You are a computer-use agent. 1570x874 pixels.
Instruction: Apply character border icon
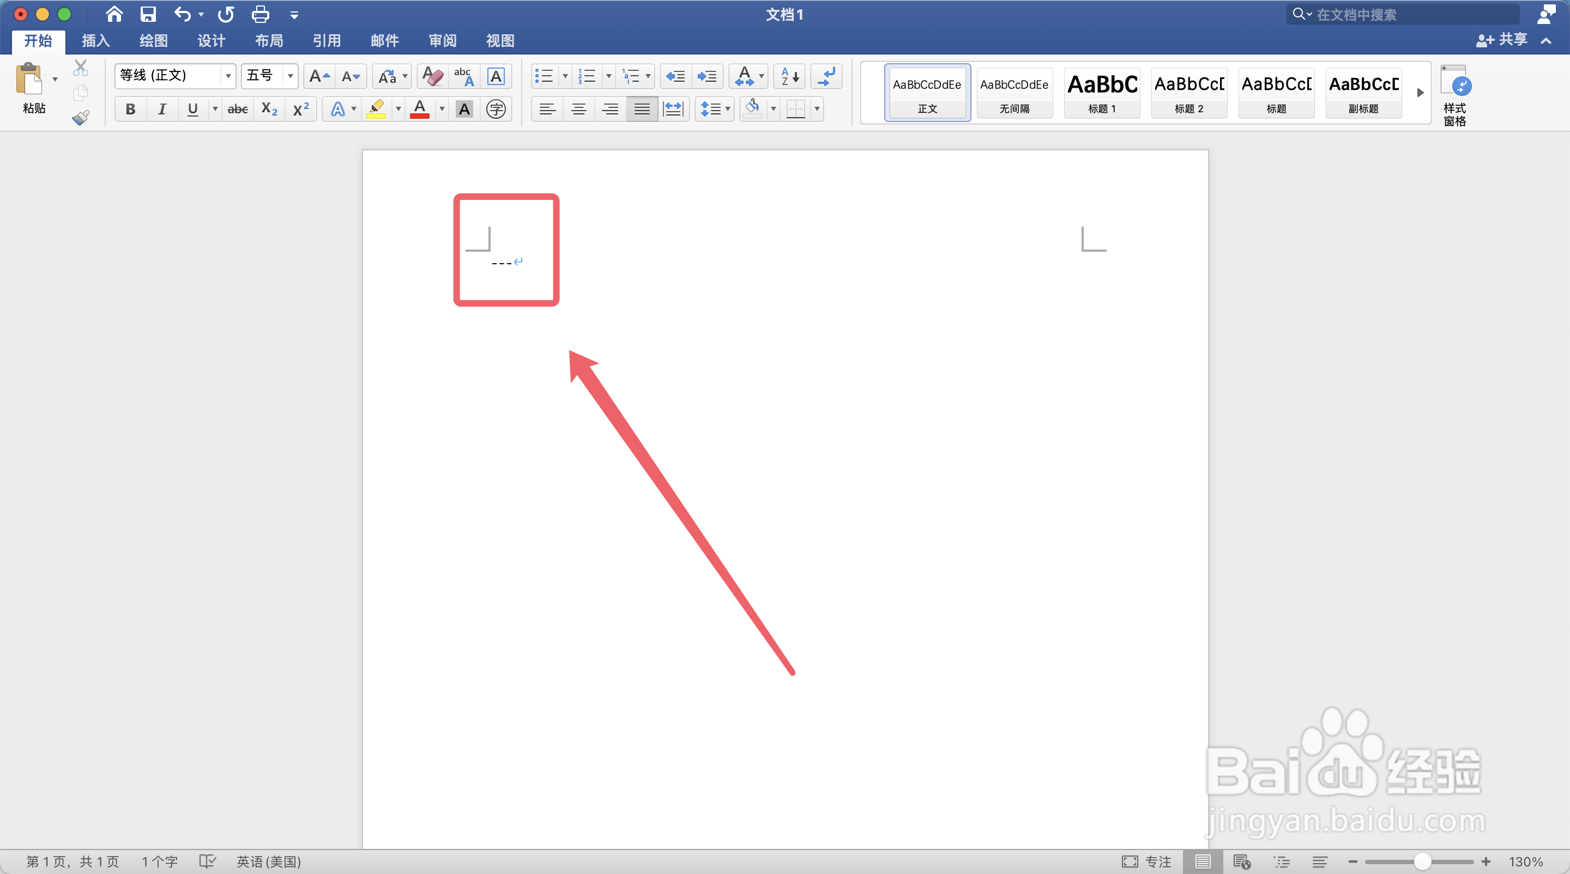496,76
